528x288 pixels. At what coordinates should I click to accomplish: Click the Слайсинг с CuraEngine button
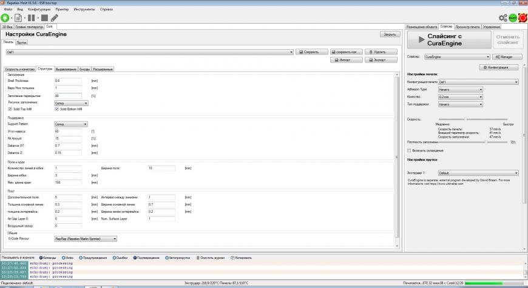pos(449,39)
